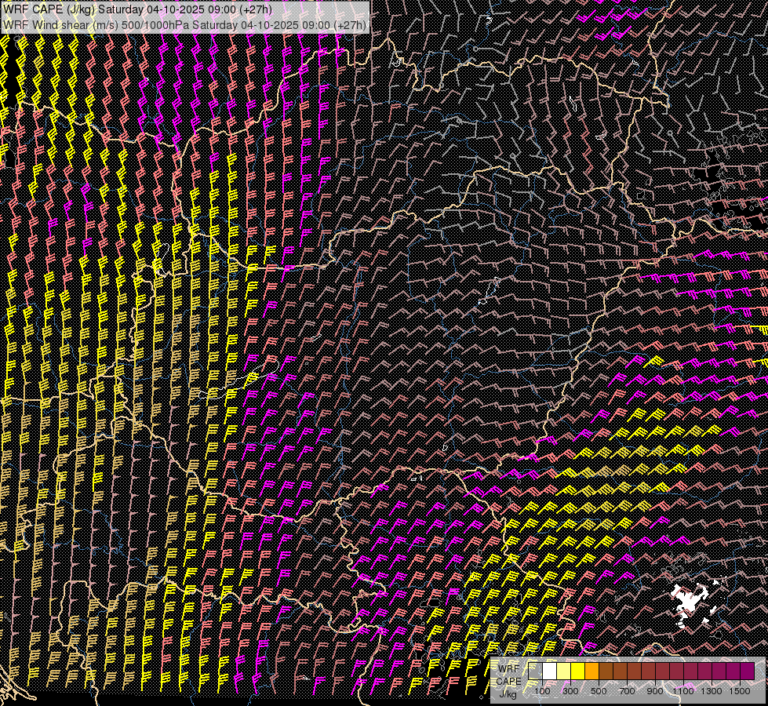Pick the bright yellow legend swatch

coord(577,671)
